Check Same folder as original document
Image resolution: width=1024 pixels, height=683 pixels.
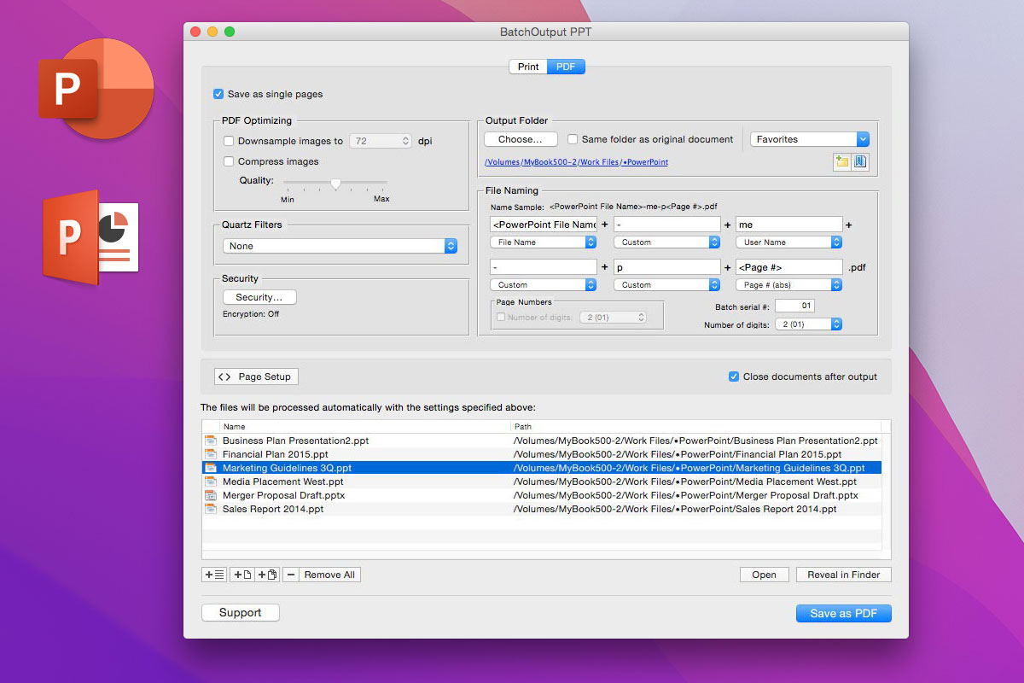(573, 139)
